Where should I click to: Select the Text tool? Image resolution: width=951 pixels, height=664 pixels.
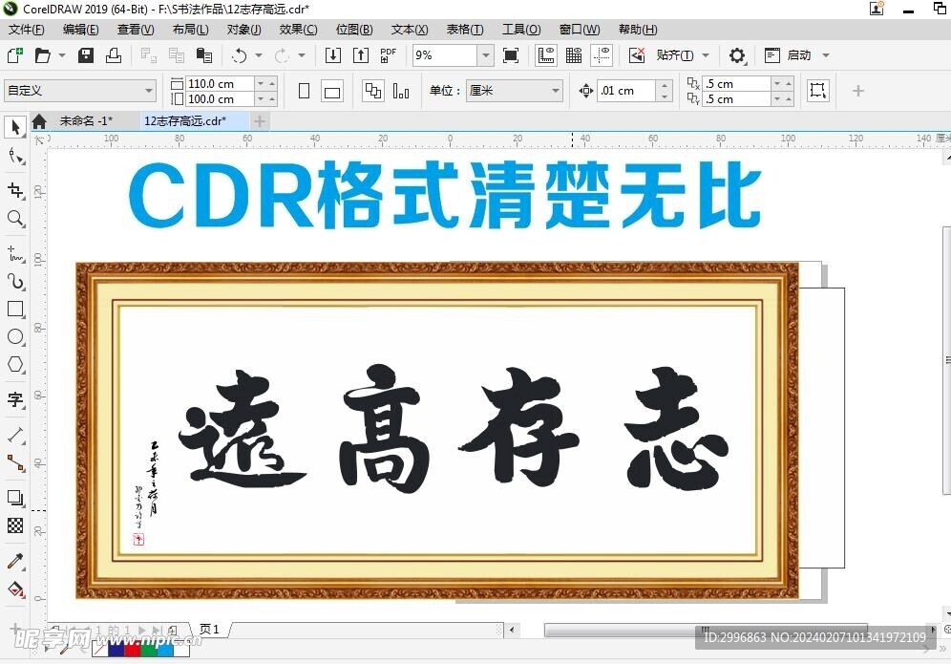[14, 398]
